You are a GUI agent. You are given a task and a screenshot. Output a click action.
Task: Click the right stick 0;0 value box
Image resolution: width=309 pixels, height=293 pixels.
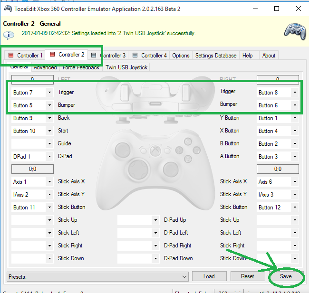point(278,169)
